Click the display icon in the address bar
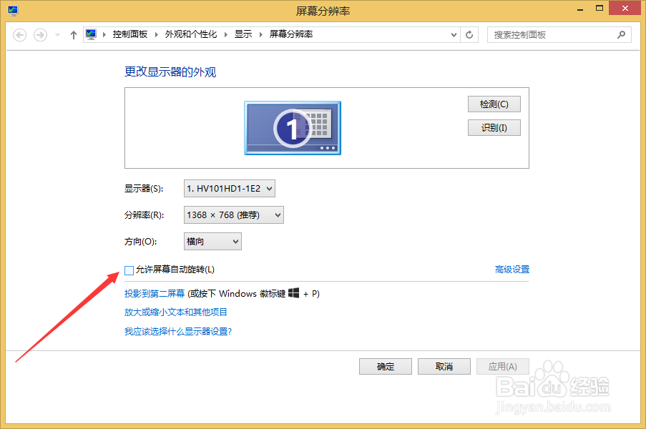 click(91, 34)
